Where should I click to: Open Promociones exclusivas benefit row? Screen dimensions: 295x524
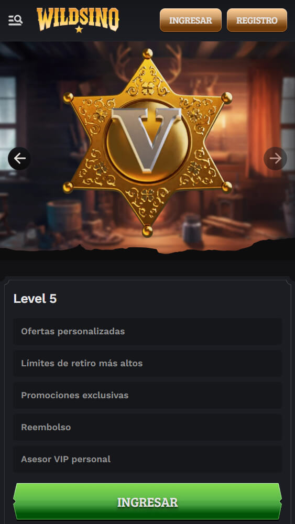[147, 395]
